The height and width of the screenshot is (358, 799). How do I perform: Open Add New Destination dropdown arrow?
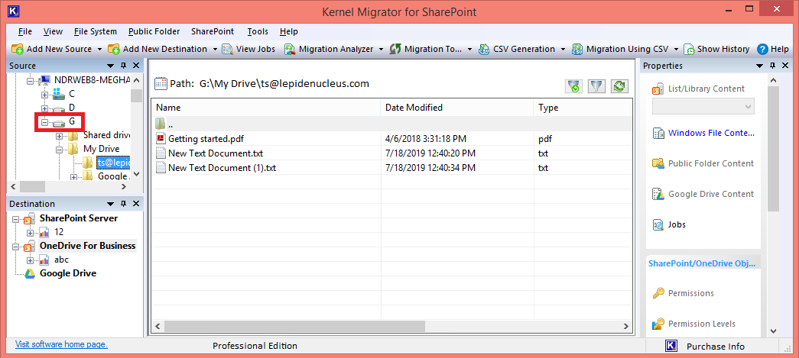(x=215, y=50)
